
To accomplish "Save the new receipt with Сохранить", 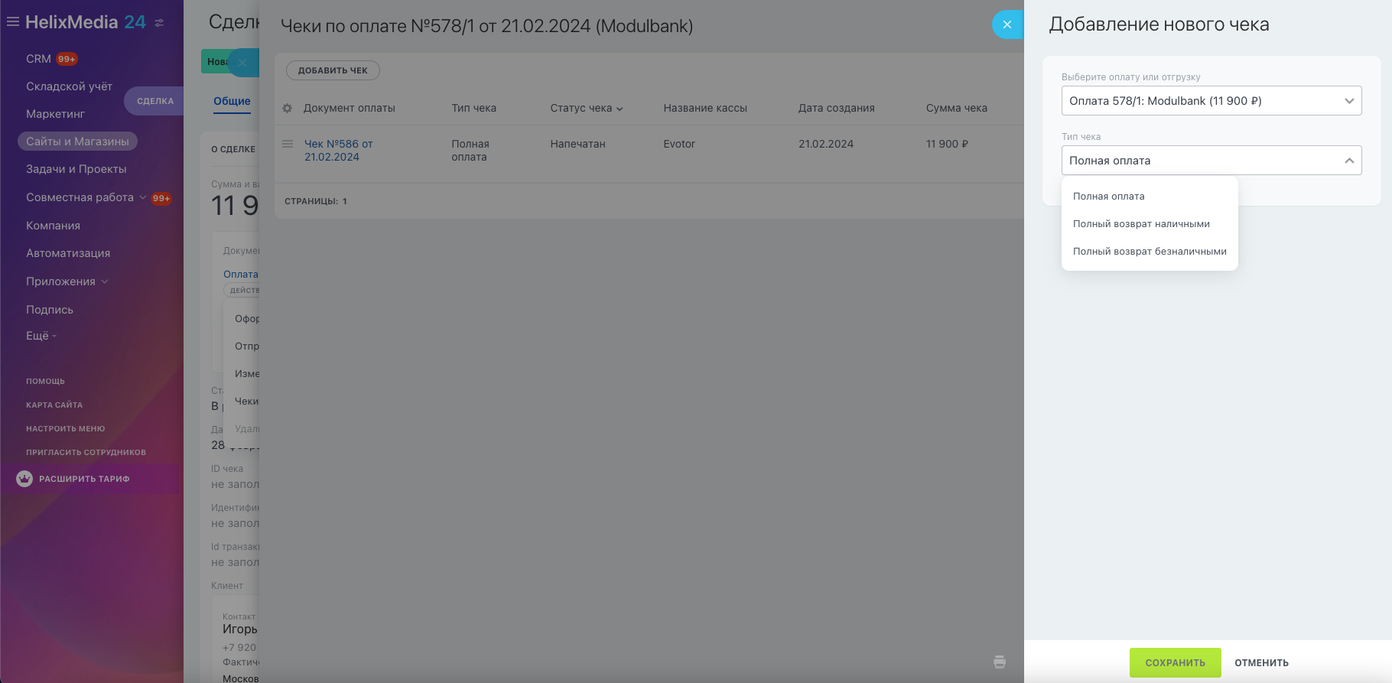I will click(1175, 663).
